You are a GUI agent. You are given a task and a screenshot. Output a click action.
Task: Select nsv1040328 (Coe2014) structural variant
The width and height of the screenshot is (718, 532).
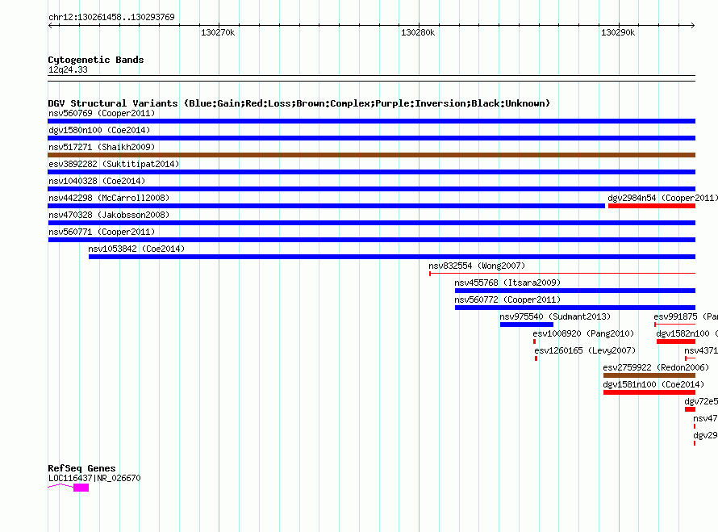pyautogui.click(x=371, y=189)
